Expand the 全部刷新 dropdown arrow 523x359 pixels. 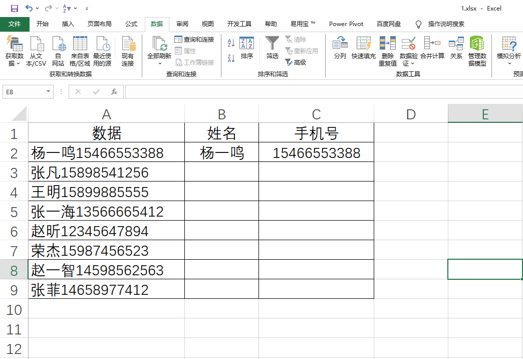coord(160,64)
